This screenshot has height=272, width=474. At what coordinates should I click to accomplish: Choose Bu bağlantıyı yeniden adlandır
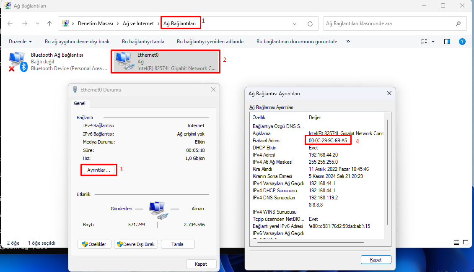(210, 42)
